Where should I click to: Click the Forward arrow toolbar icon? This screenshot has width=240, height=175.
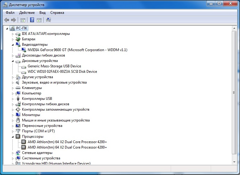(14, 20)
